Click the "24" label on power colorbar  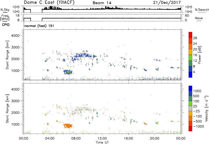(x=195, y=44)
